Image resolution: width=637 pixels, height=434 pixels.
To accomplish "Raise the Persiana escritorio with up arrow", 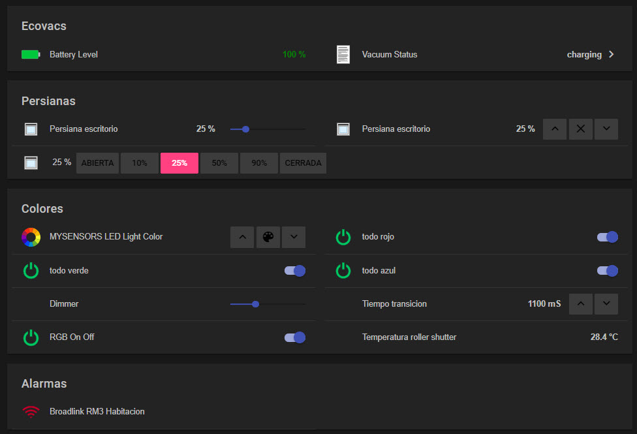I will tap(554, 129).
